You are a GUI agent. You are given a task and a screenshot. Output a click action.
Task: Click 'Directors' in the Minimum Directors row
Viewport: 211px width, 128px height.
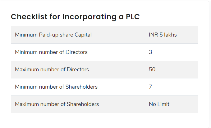(x=76, y=52)
